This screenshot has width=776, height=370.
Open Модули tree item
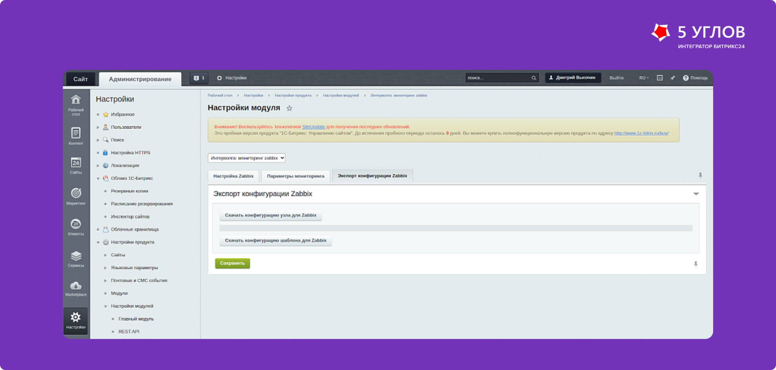pyautogui.click(x=119, y=293)
